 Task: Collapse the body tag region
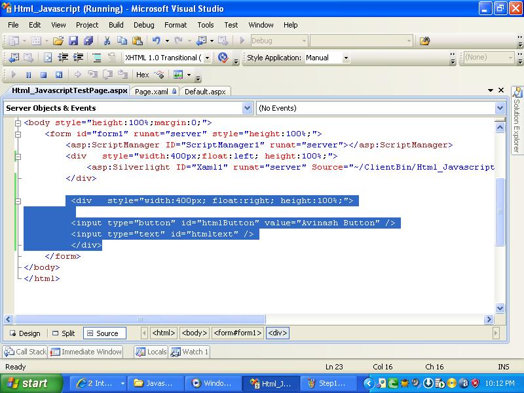[18, 123]
